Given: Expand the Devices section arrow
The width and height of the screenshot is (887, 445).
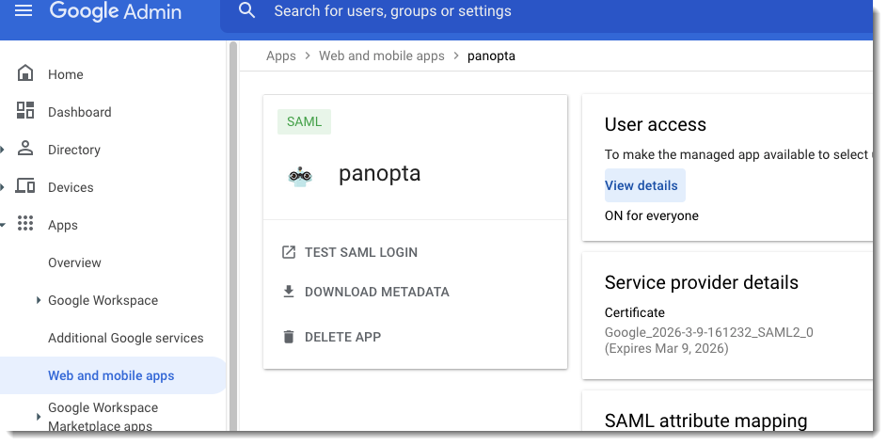Looking at the screenshot, I should pyautogui.click(x=4, y=187).
